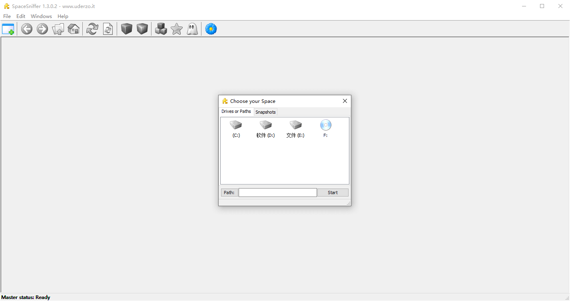
Task: Click the folder up-level icon
Action: pos(58,29)
